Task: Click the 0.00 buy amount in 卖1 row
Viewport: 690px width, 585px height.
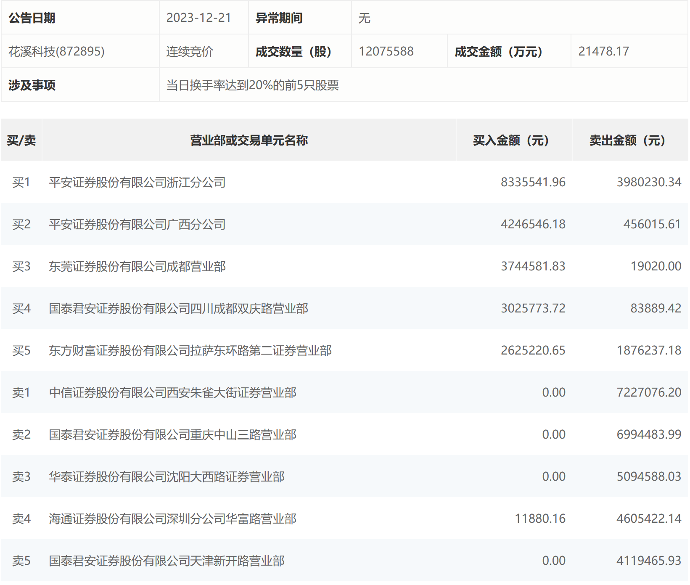Action: (554, 392)
